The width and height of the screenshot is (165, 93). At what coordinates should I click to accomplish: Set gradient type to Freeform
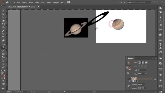146,63
